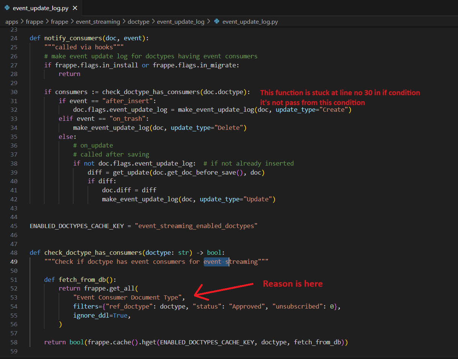The height and width of the screenshot is (359, 458).
Task: Click the "Update" update_type string
Action: point(257,199)
